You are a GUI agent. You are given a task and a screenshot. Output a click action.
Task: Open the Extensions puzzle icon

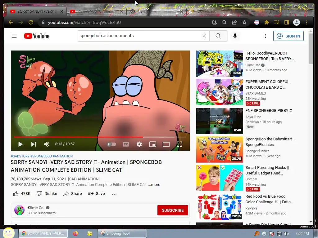[267, 22]
